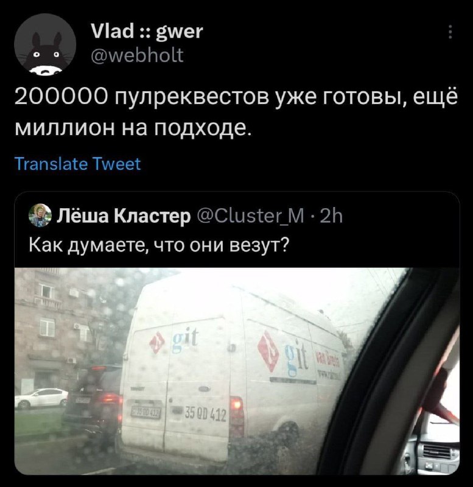This screenshot has width=473, height=487.
Task: Open Лёша Кластер's small avatar
Action: pyautogui.click(x=40, y=215)
